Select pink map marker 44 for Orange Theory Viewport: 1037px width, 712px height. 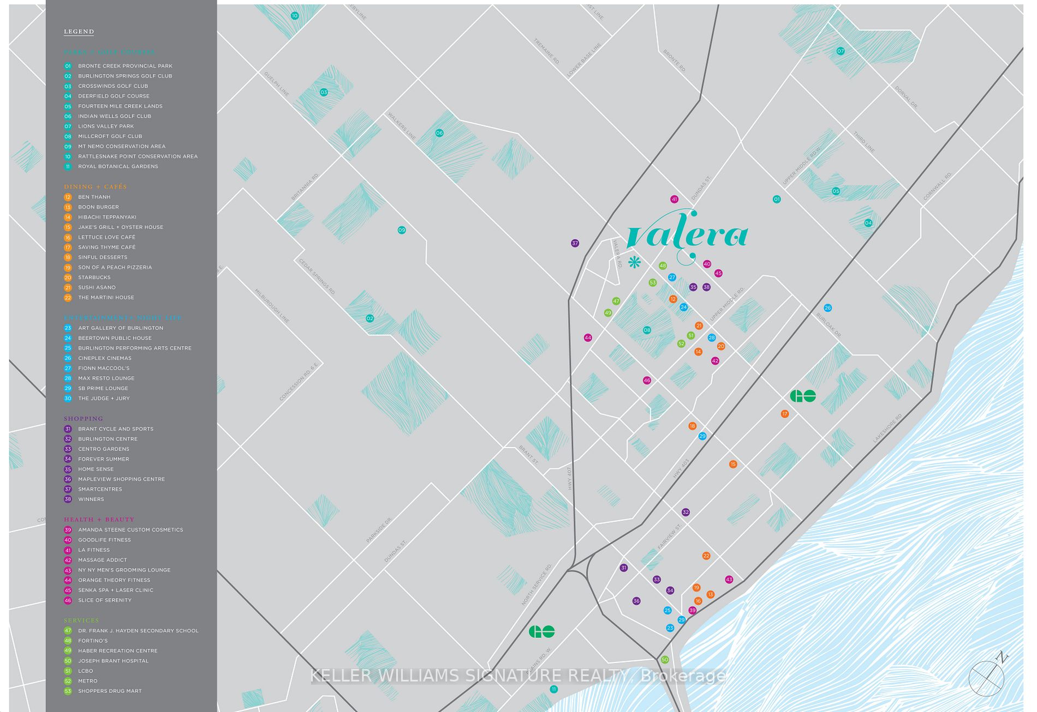point(588,337)
